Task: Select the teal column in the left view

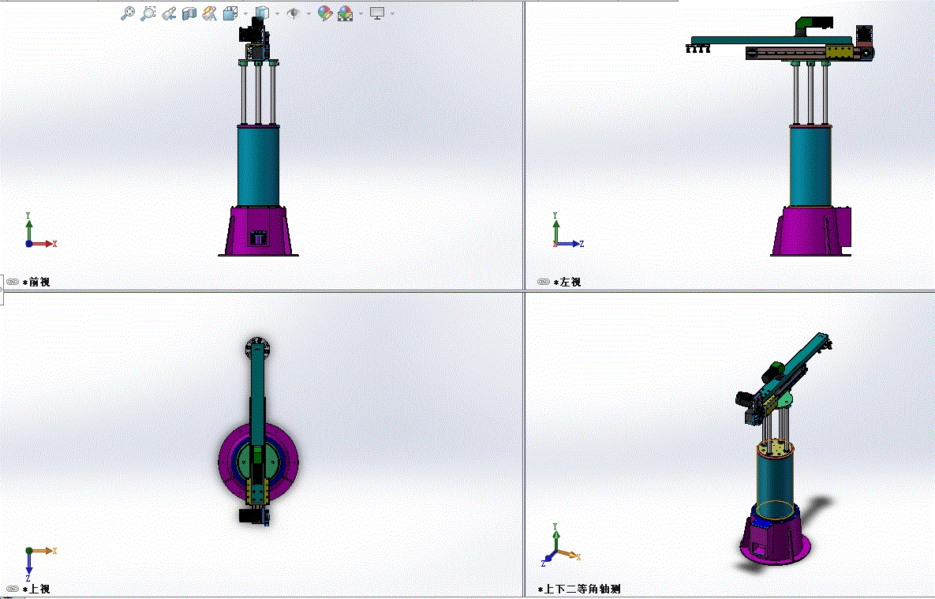Action: click(x=810, y=167)
